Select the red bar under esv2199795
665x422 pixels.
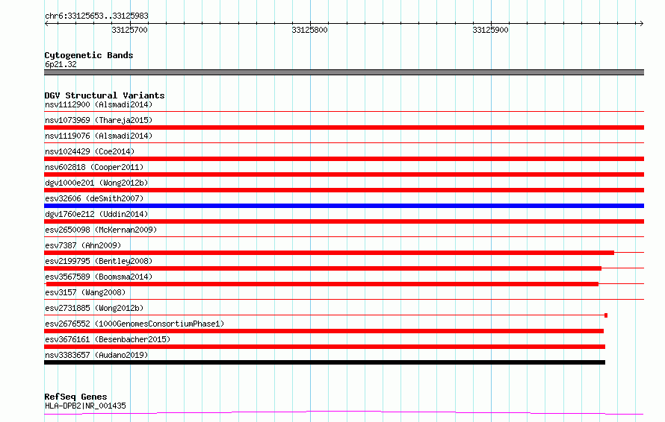click(x=323, y=268)
